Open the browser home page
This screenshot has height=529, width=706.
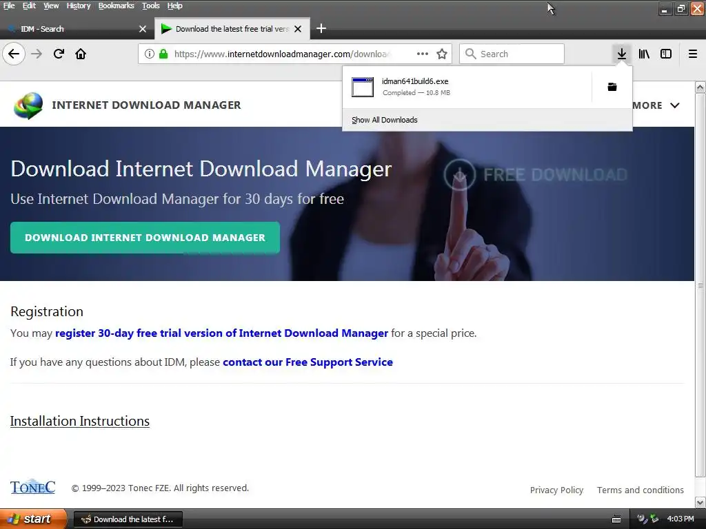coord(81,54)
